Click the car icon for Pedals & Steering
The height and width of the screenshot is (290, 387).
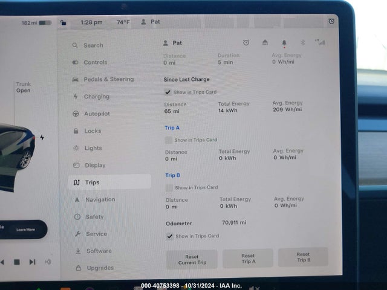tap(75, 79)
